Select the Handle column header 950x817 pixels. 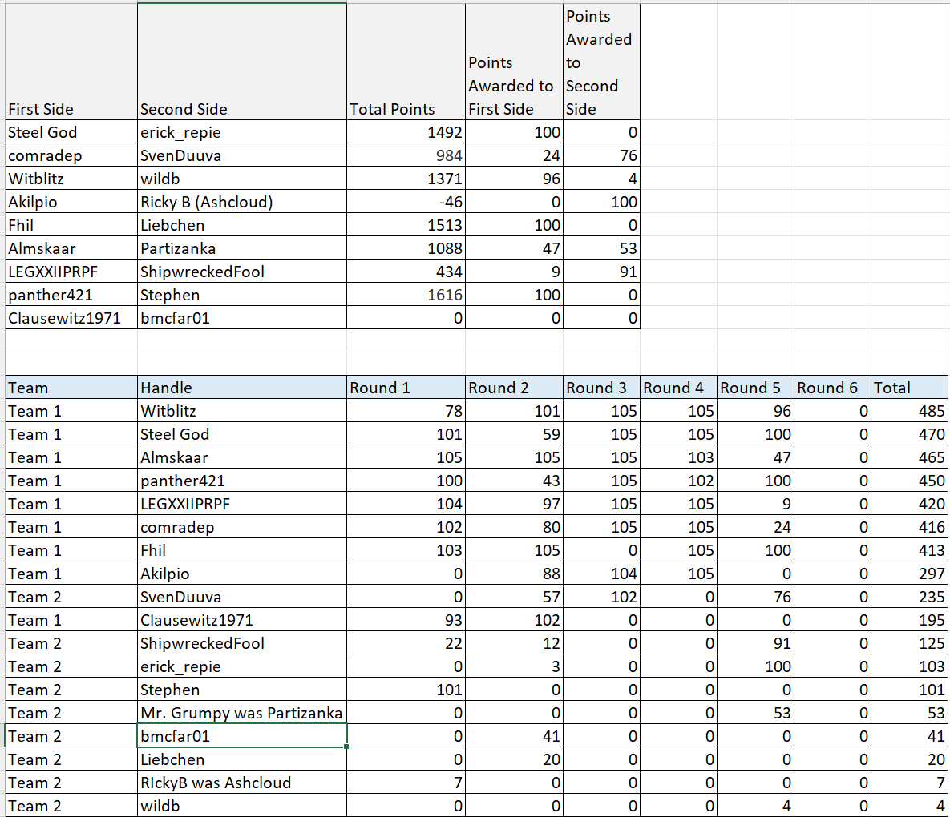pos(168,388)
